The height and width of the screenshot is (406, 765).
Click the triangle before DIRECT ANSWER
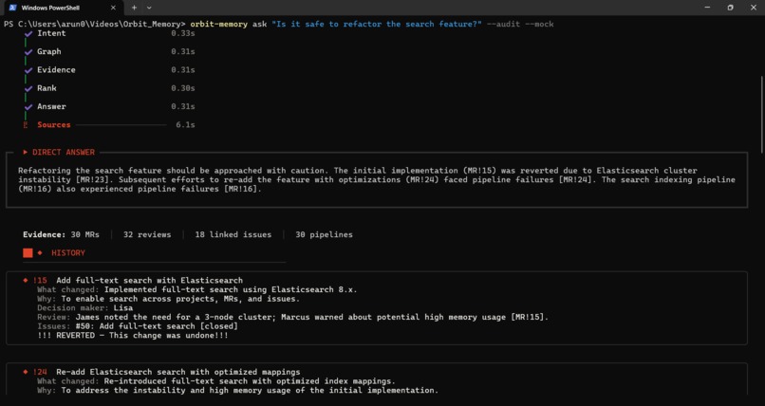click(x=26, y=153)
